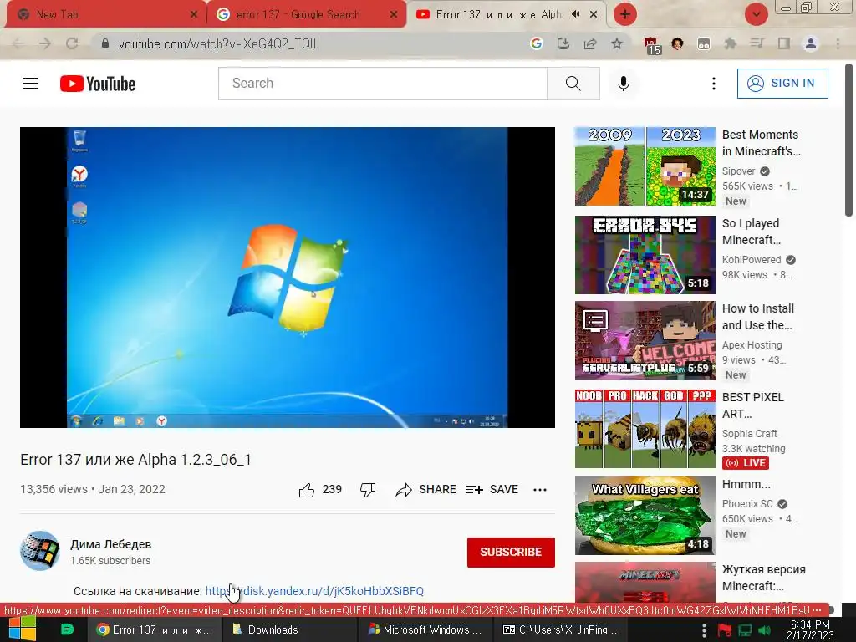Open Apex Hosting channel name
Viewport: 856px width, 642px height.
[752, 345]
